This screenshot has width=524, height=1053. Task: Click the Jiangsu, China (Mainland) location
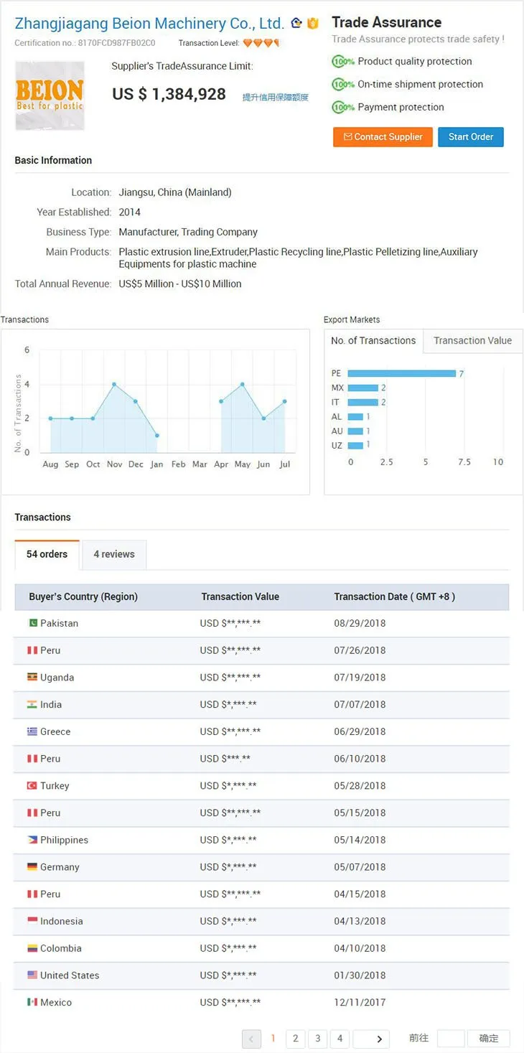tap(175, 192)
